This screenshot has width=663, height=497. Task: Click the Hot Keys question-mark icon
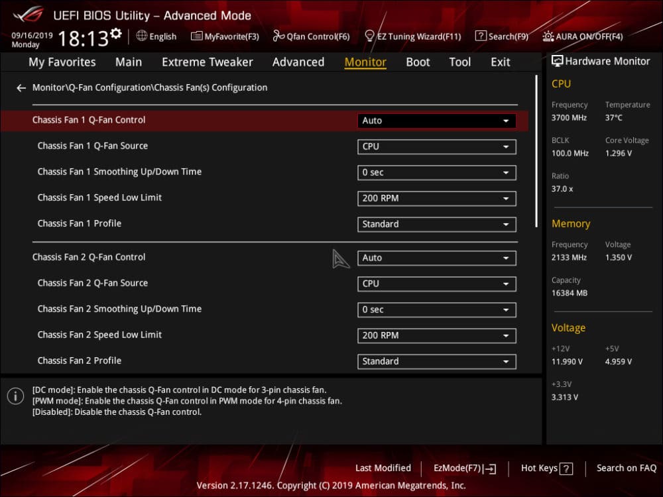566,469
